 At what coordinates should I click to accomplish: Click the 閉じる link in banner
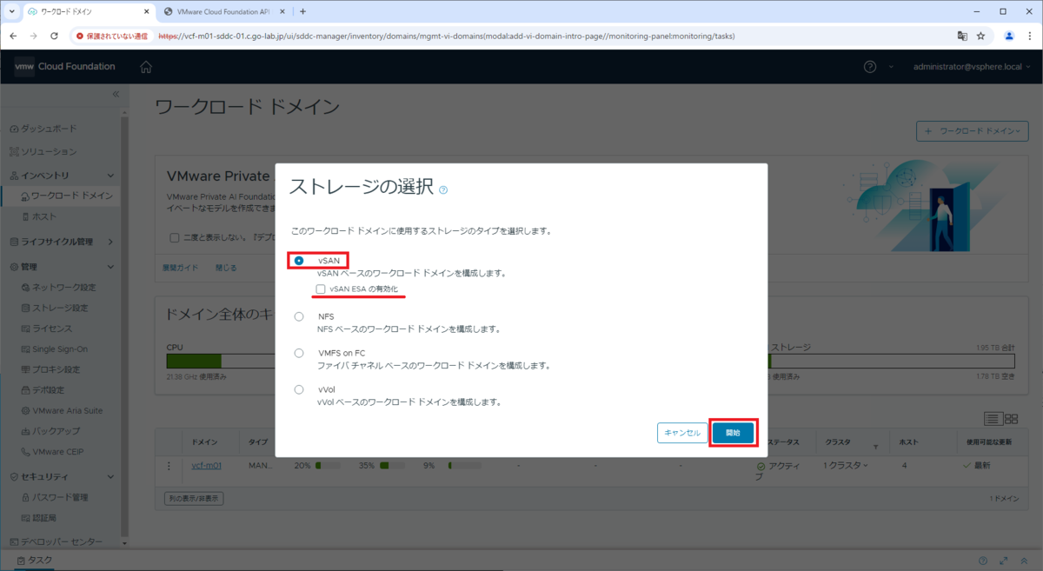226,268
